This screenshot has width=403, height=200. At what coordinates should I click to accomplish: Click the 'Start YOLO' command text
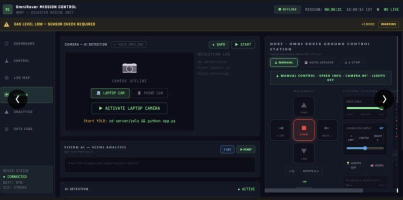[129, 121]
